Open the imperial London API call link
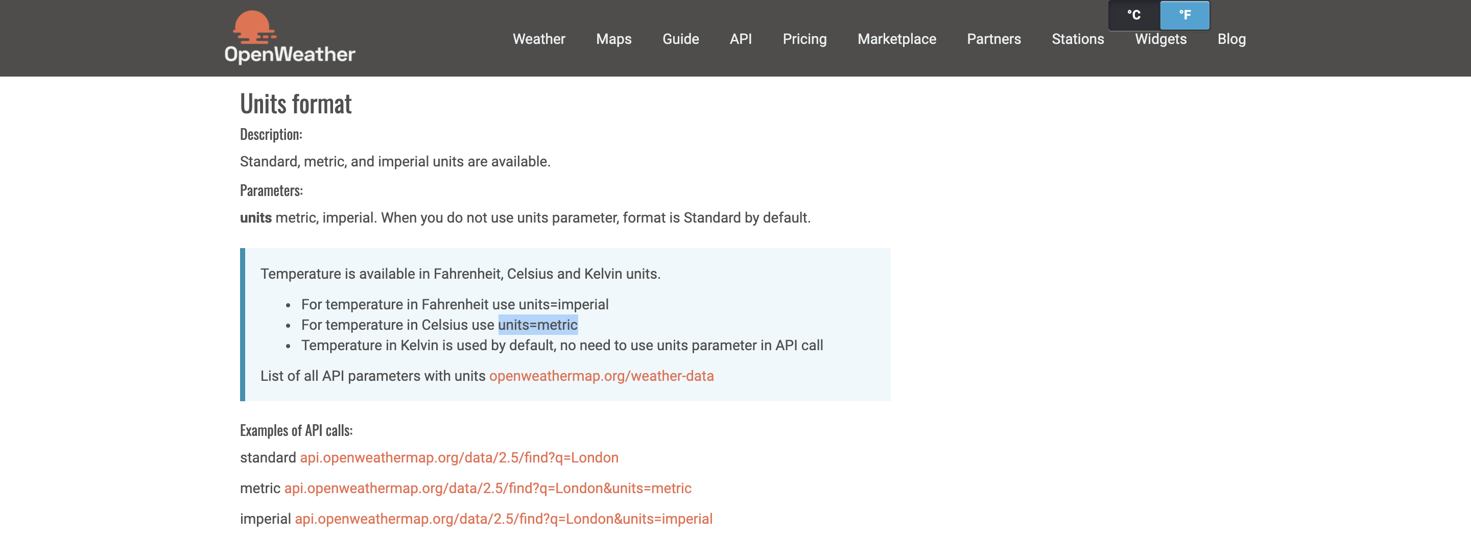This screenshot has height=536, width=1471. (503, 519)
